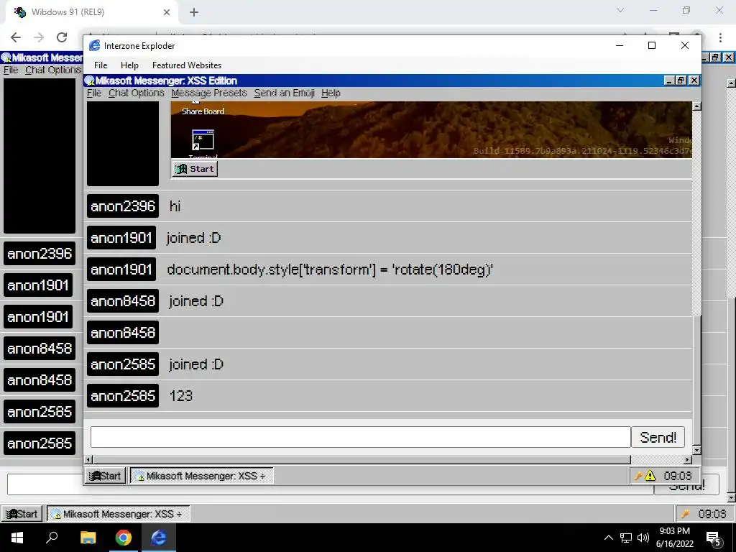Focus the message input field beside Send!
The width and height of the screenshot is (736, 552).
click(x=361, y=438)
